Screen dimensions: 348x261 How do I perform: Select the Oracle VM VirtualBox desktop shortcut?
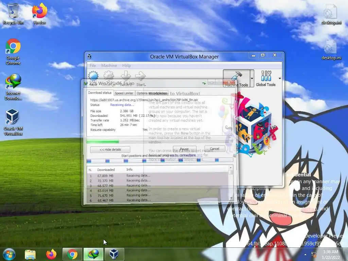(13, 122)
